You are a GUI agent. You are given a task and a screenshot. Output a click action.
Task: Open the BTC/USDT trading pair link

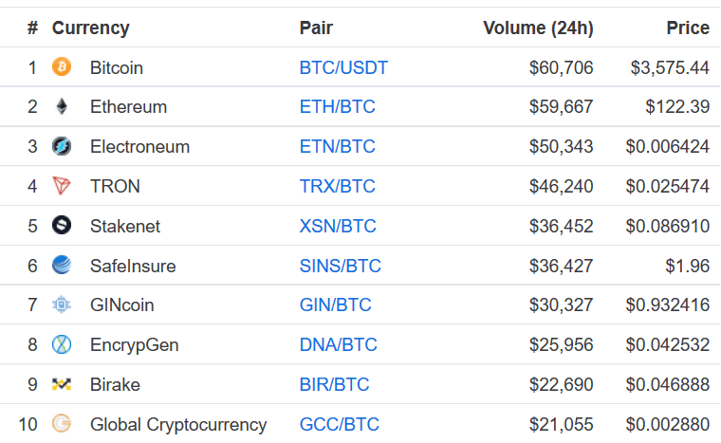click(x=343, y=67)
